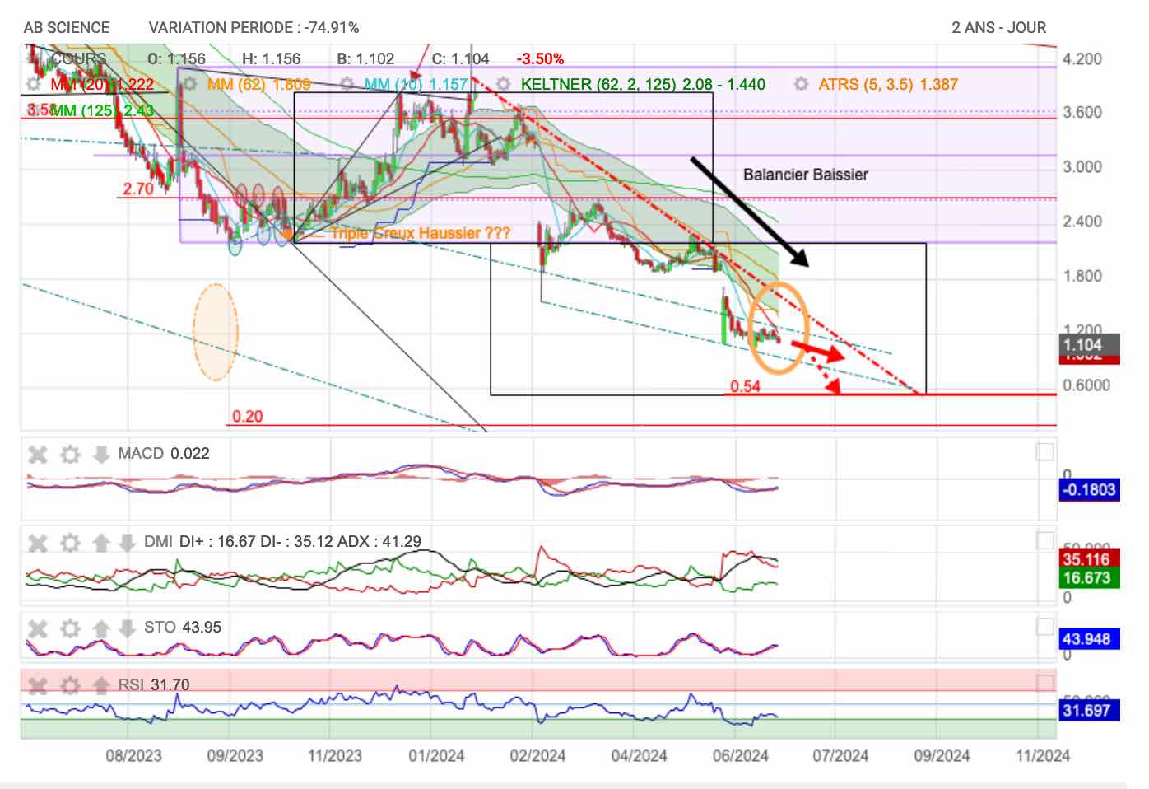Open MACD panel settings gear

tap(71, 454)
